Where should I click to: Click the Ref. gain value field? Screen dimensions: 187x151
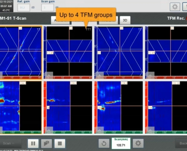23,8
